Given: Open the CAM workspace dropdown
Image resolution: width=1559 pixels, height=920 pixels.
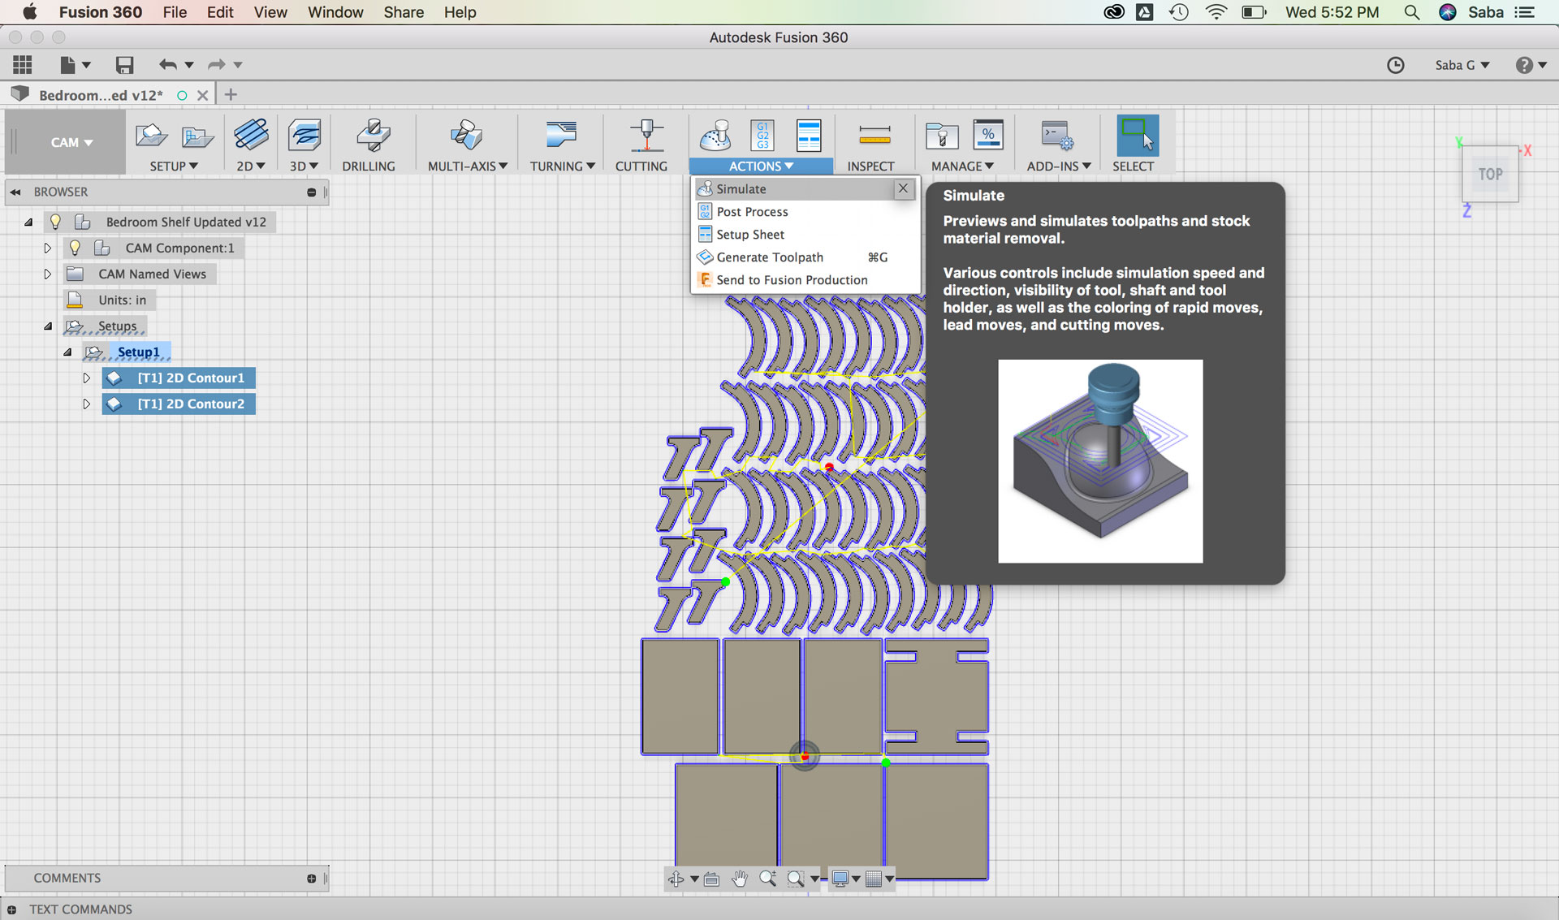Looking at the screenshot, I should pos(71,143).
